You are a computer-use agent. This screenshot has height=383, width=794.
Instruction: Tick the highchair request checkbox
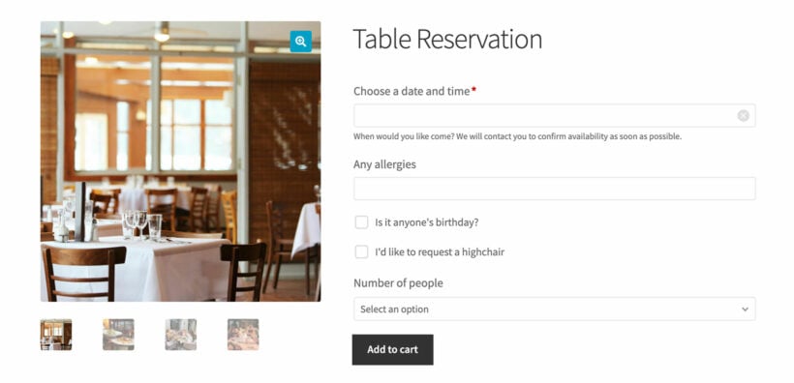tap(361, 251)
